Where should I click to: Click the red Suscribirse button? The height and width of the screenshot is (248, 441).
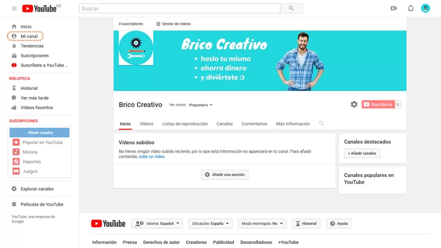pyautogui.click(x=378, y=105)
